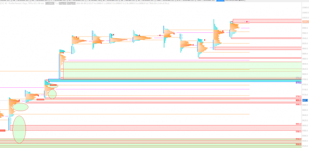Click the small red rectangle left of the 9700 line
Image resolution: width=309 pixels, height=148 pixels.
coord(41,100)
